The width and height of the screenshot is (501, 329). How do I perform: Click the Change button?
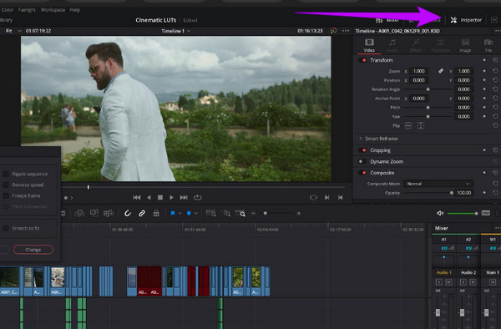(33, 250)
